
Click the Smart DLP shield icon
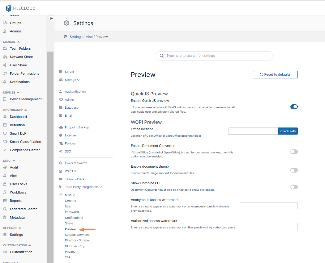(5, 133)
